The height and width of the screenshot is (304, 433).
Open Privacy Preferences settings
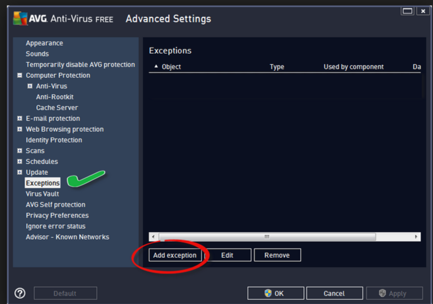(x=57, y=215)
